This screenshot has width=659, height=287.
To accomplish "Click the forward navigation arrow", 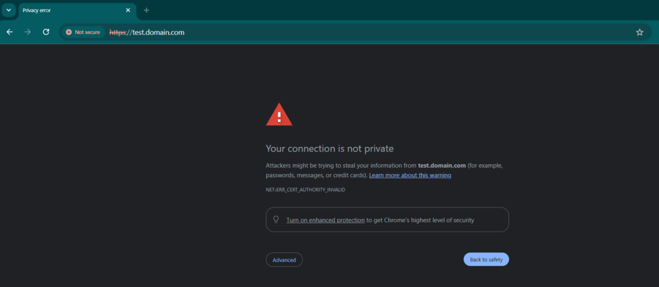I will coord(28,32).
